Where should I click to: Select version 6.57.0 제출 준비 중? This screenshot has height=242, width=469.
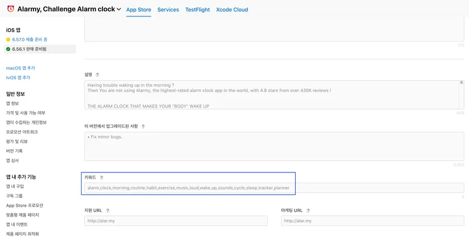29,40
